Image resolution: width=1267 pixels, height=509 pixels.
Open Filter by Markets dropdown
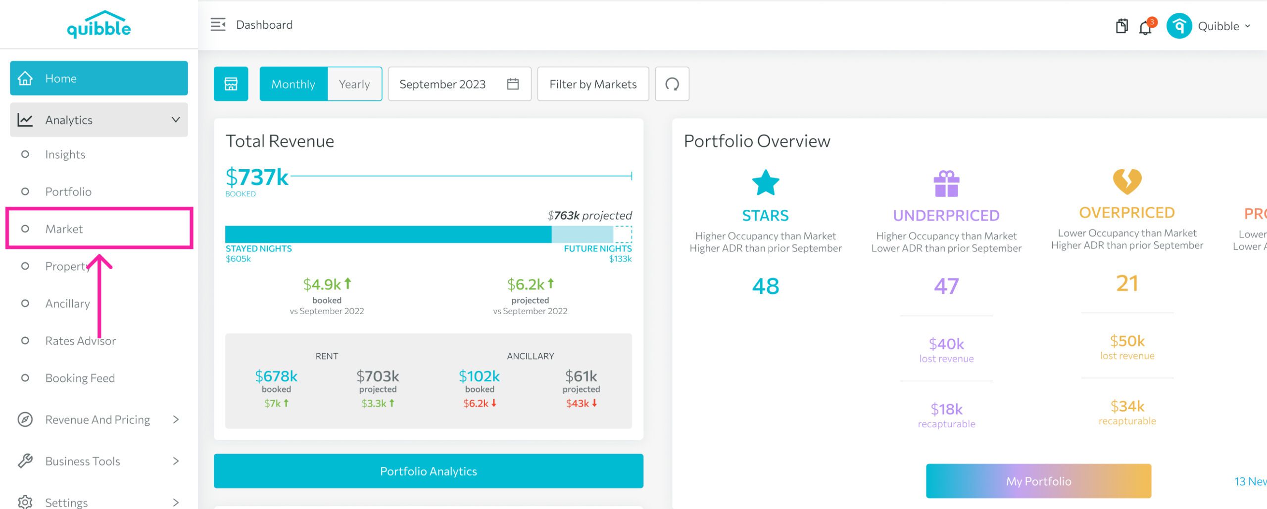[x=593, y=84]
